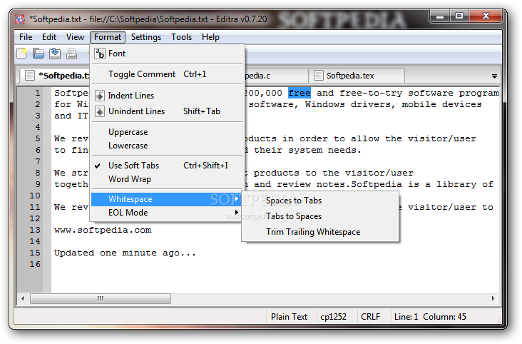Click the Unindent Lines arrow icon
Image resolution: width=522 pixels, height=344 pixels.
[100, 111]
